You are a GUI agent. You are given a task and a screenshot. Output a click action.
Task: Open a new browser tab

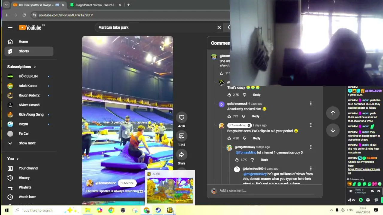[x=128, y=5]
